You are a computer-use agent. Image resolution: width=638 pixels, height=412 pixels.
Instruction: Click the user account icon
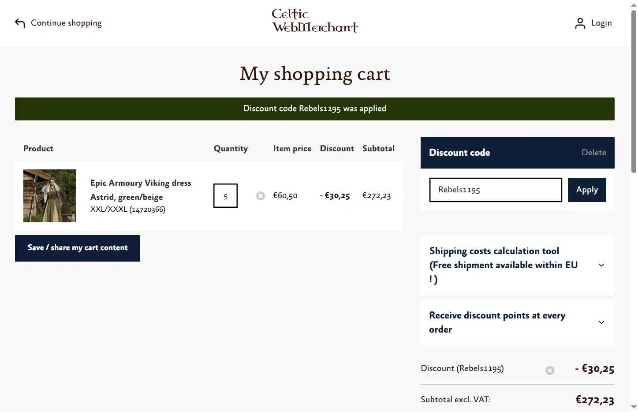click(x=580, y=23)
